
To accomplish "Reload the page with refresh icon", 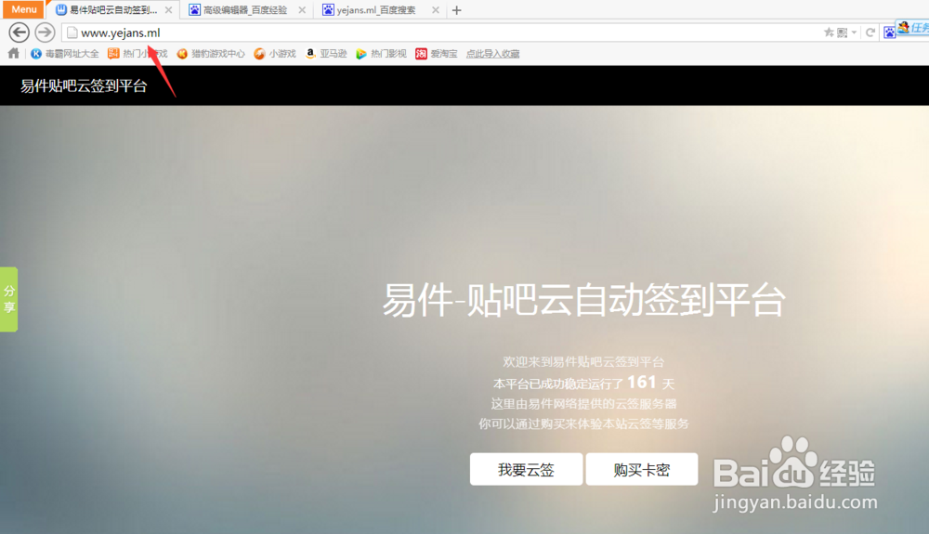I will (x=870, y=33).
